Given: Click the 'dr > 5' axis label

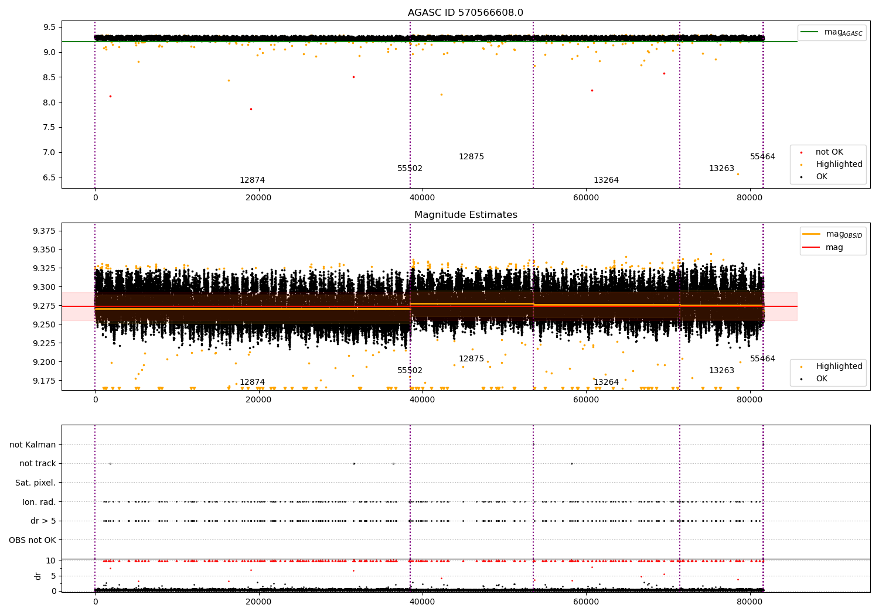Looking at the screenshot, I should pyautogui.click(x=43, y=521).
